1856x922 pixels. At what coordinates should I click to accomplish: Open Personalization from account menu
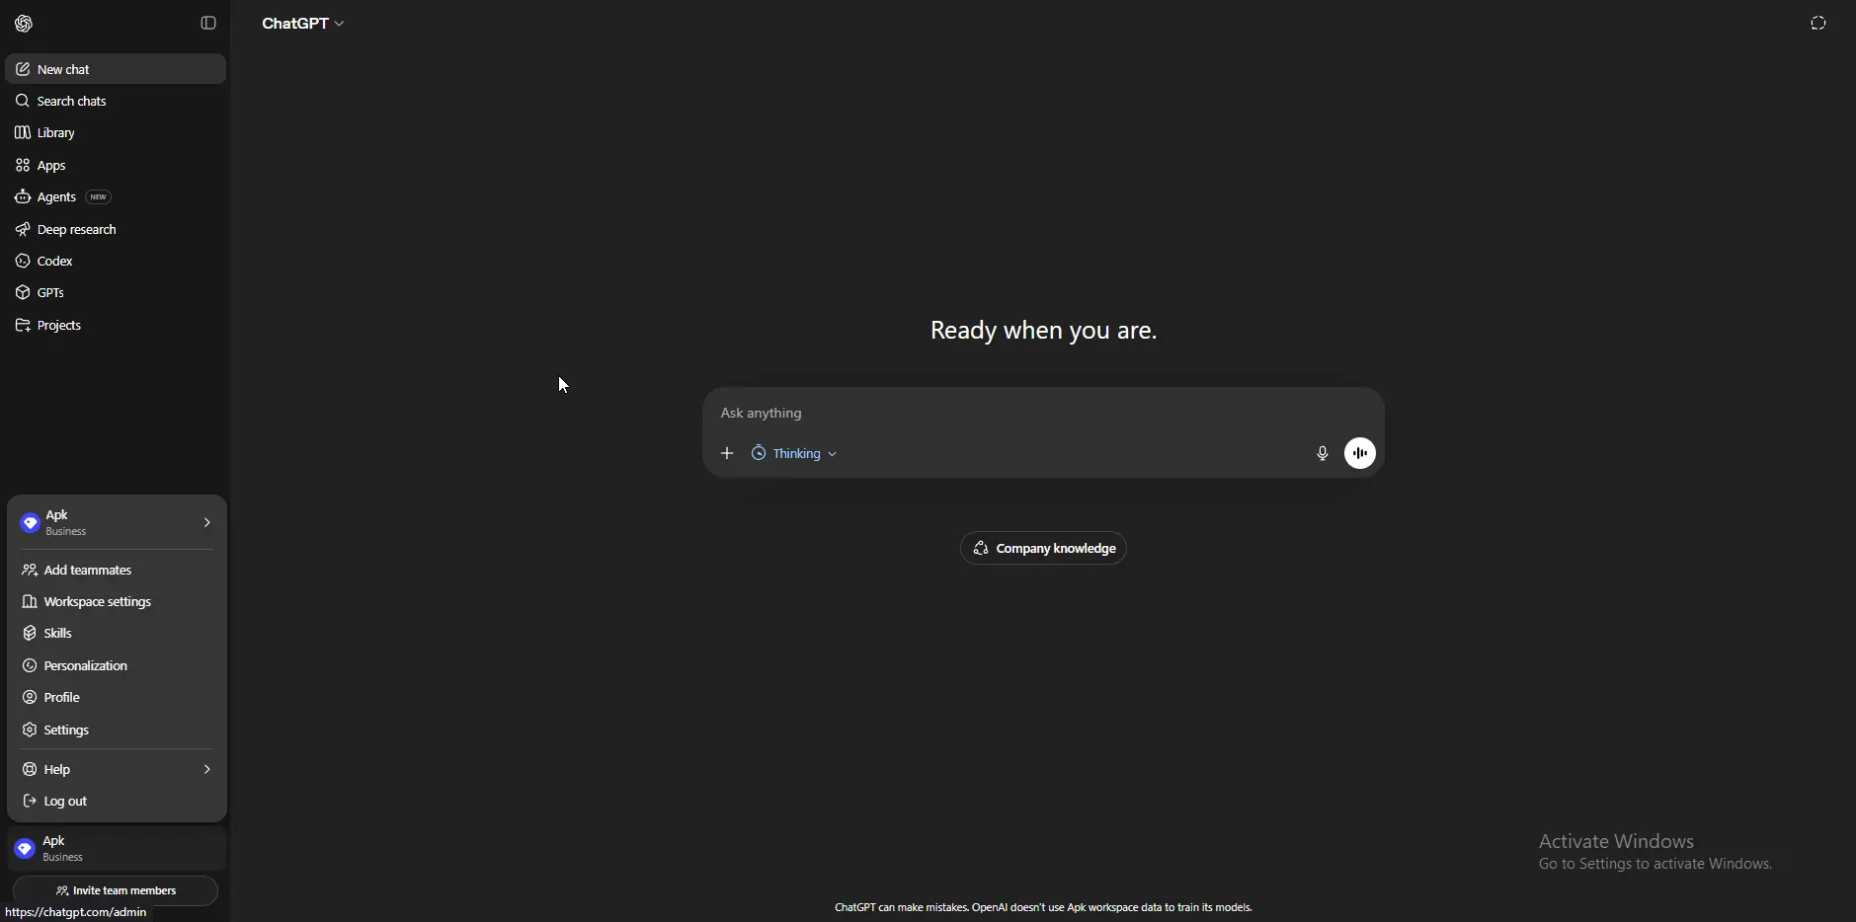click(117, 665)
